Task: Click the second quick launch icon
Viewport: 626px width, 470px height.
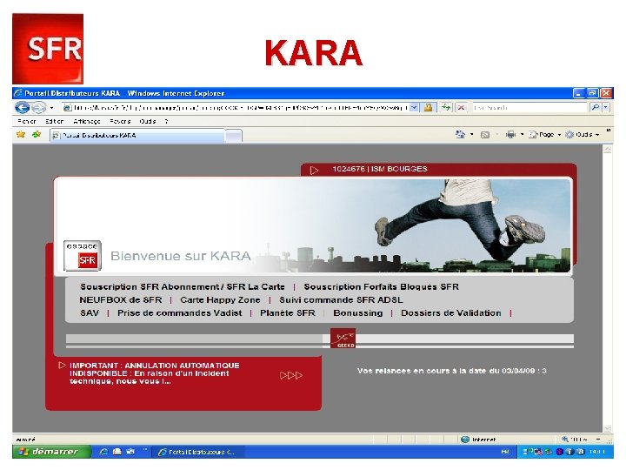Action: coord(117,452)
